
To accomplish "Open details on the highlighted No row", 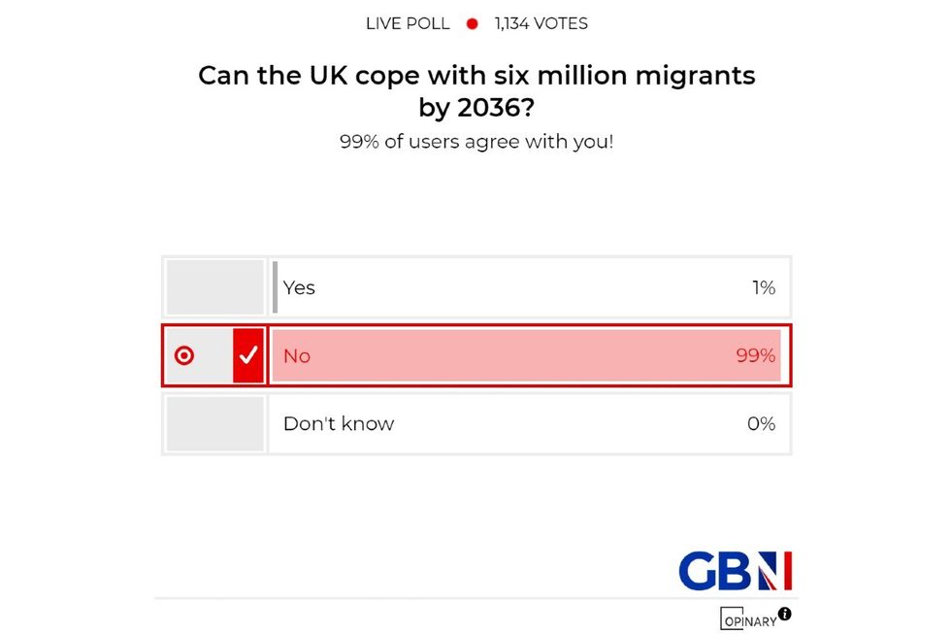I will tap(529, 355).
